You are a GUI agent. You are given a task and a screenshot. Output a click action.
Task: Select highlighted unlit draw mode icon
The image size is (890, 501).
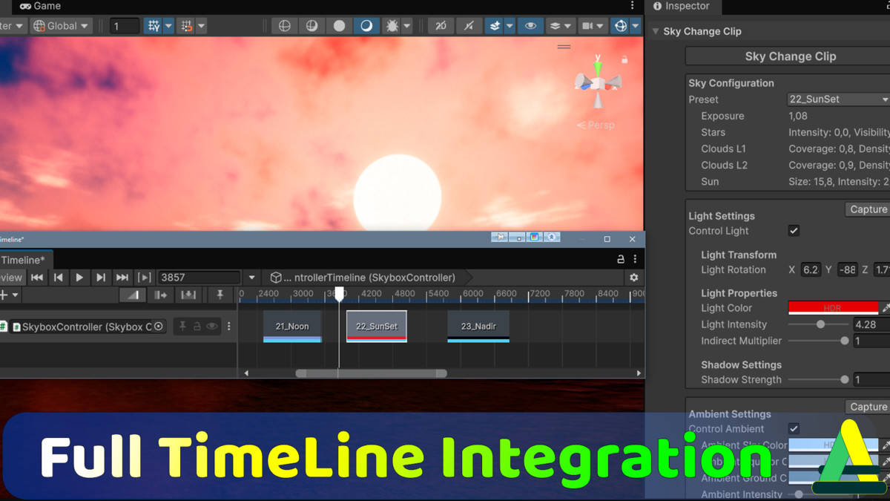pyautogui.click(x=366, y=26)
